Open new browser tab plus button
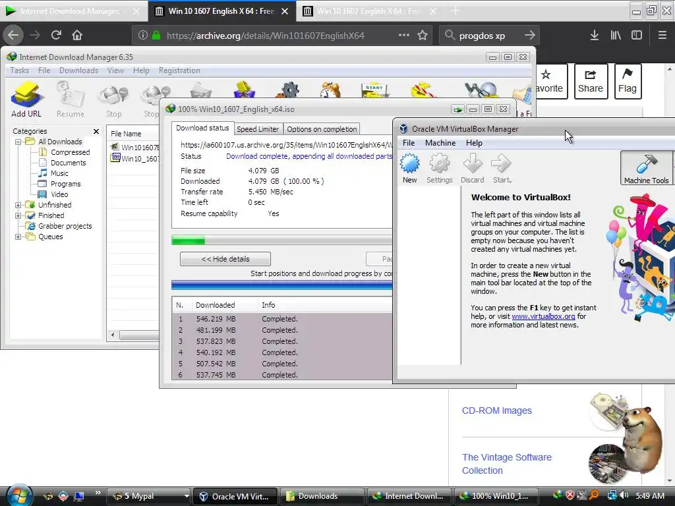 pyautogui.click(x=455, y=11)
